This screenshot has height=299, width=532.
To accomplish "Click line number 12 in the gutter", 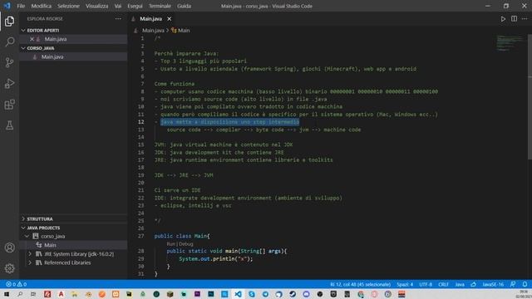I will (x=140, y=122).
